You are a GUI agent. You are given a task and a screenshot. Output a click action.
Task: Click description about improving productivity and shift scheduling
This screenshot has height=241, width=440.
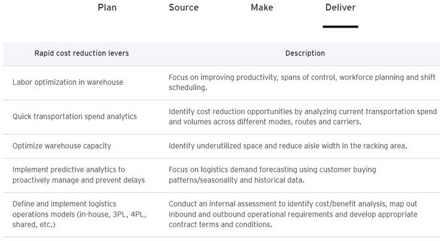pyautogui.click(x=302, y=82)
